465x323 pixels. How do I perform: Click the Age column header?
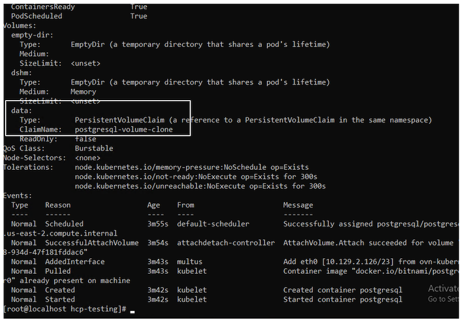pos(153,205)
